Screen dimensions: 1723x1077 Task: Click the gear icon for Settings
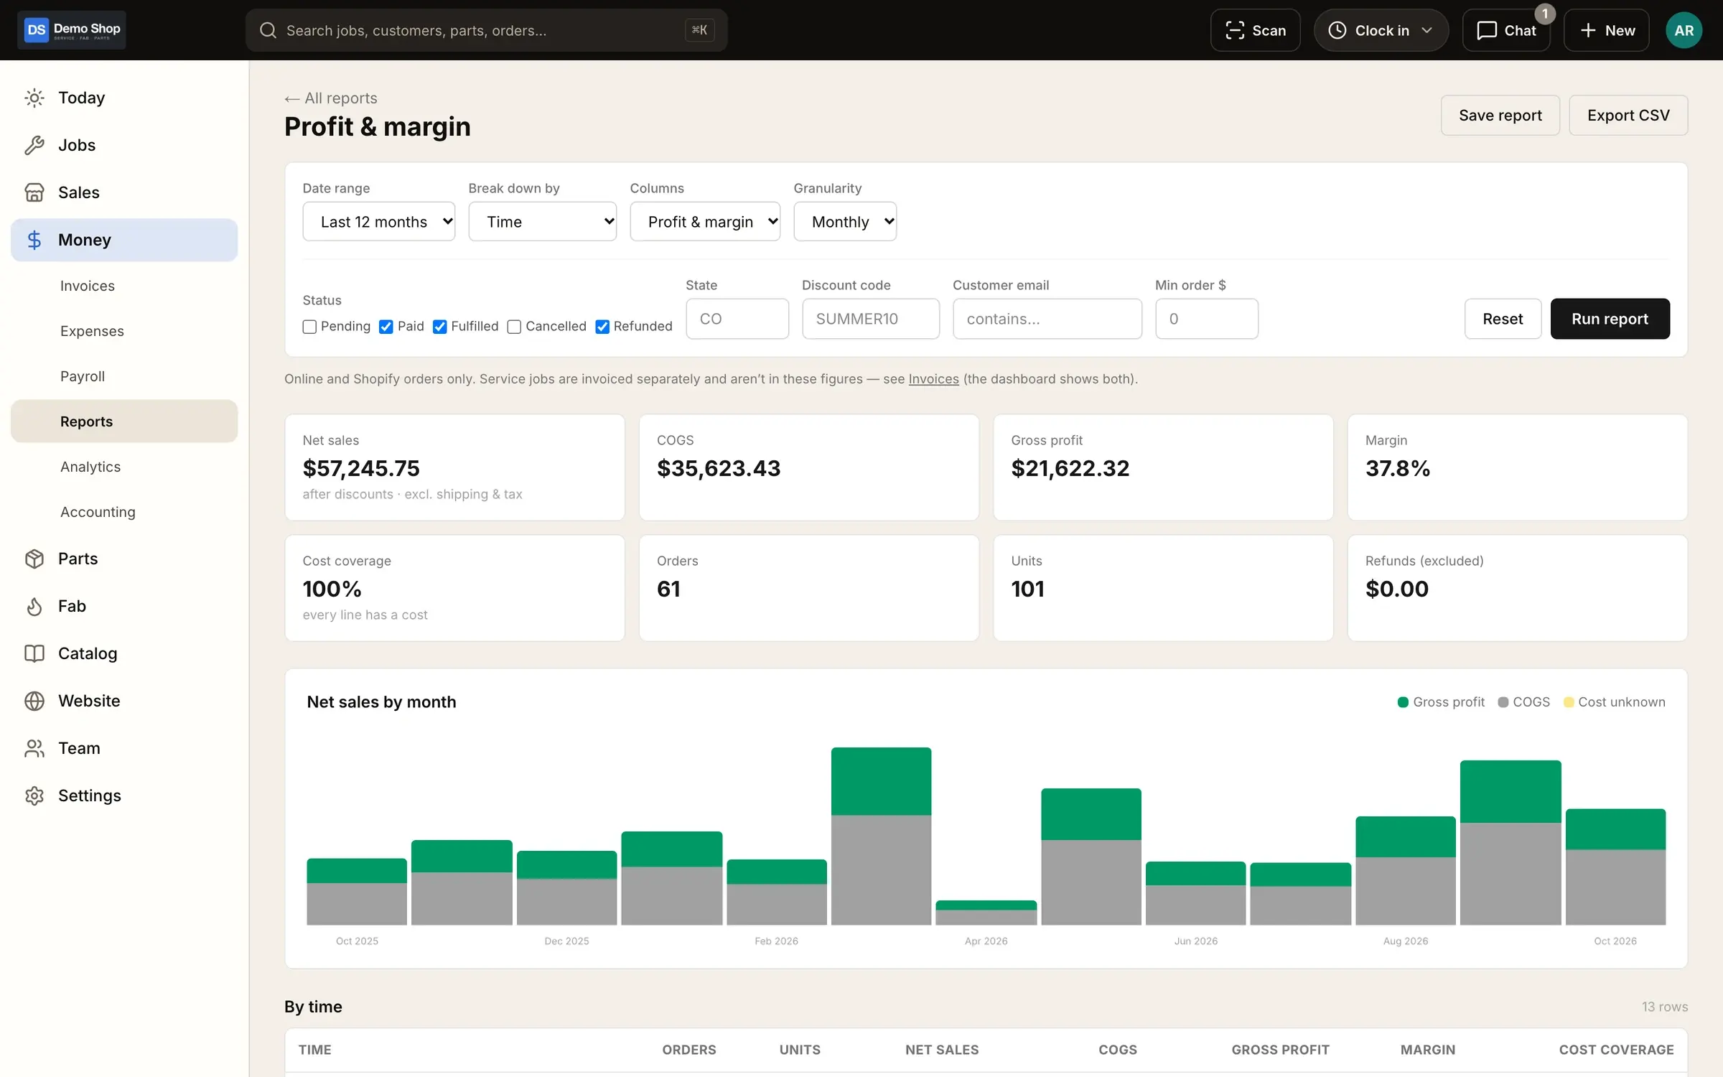click(34, 796)
